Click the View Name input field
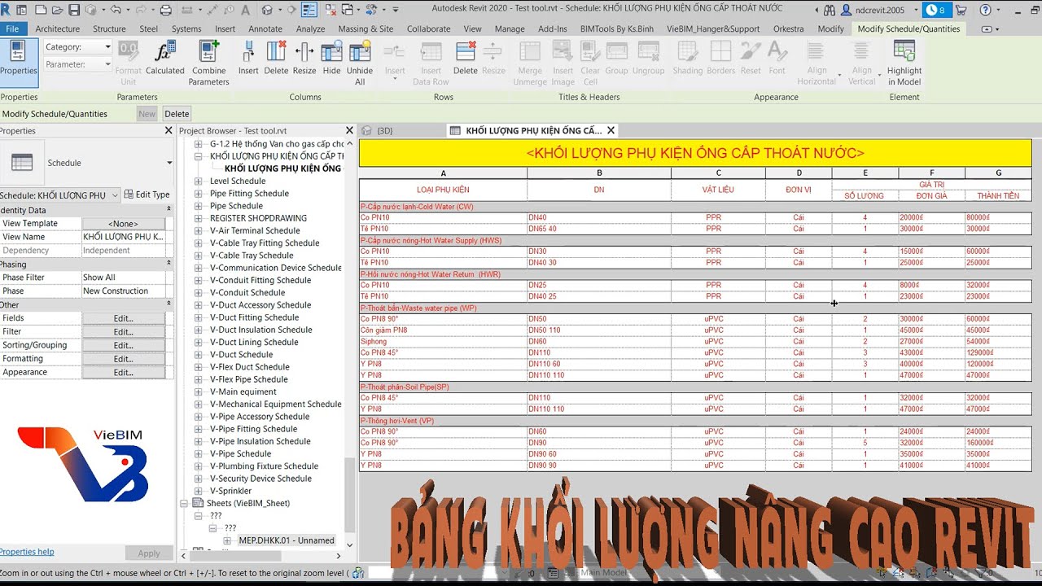Screen dimensions: 1042x586 click(123, 237)
